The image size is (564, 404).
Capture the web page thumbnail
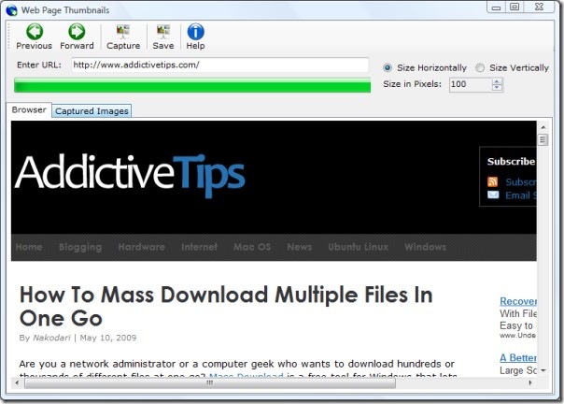click(123, 36)
